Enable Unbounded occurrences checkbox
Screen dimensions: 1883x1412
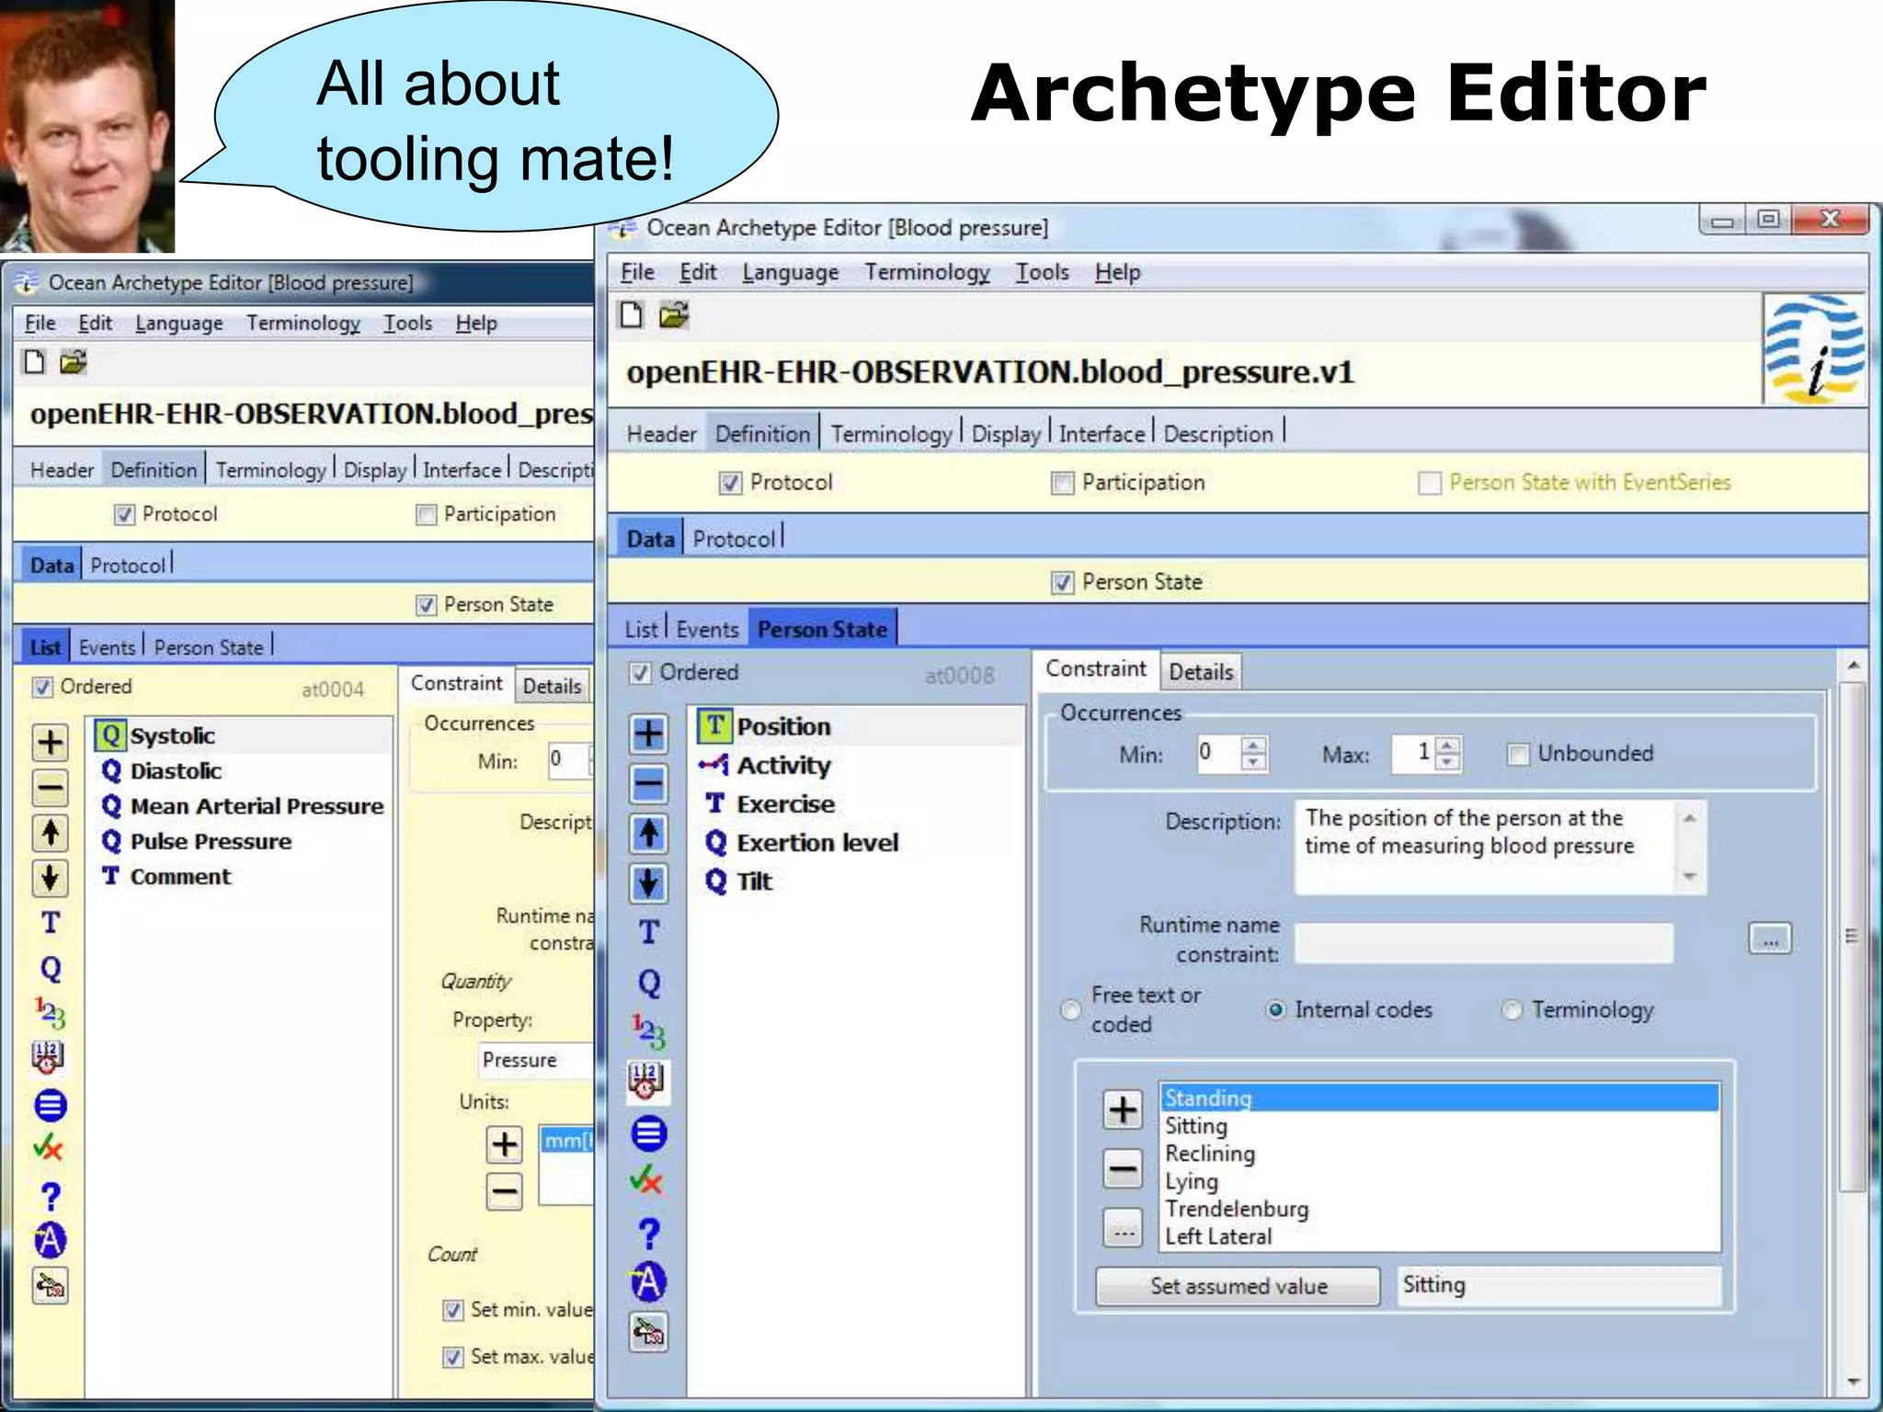[x=1519, y=755]
